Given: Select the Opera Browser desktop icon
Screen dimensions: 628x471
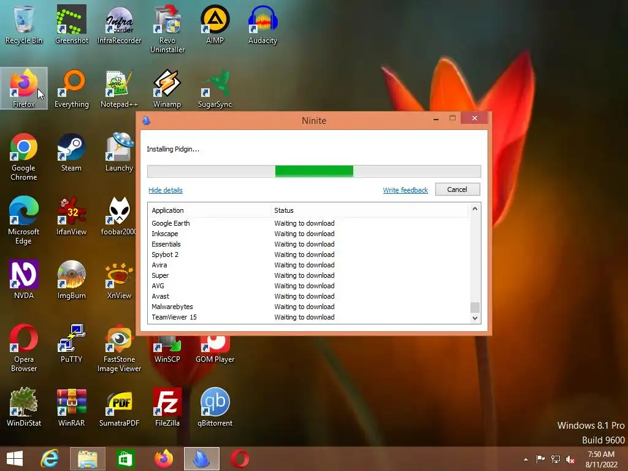Looking at the screenshot, I should click(x=24, y=348).
